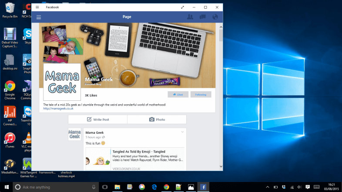Screen dimensions: 342x192
Task: Select the sherlock holmes.mp4 file label
Action: [66, 174]
